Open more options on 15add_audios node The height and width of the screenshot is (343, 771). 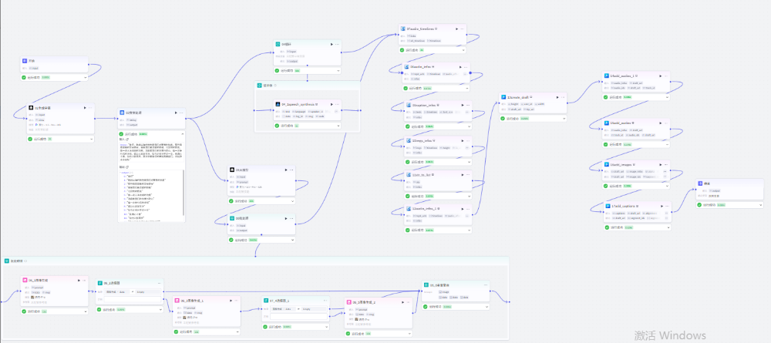click(666, 123)
